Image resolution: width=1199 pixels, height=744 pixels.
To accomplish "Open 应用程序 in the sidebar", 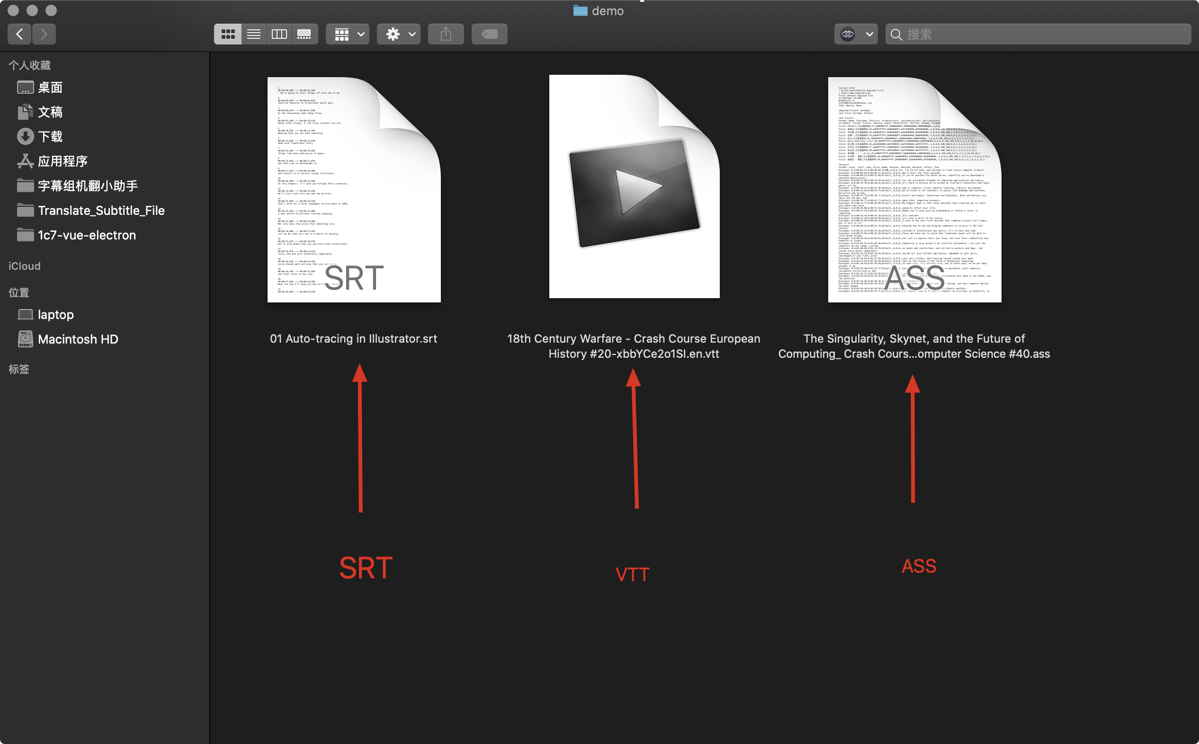I will 63,161.
